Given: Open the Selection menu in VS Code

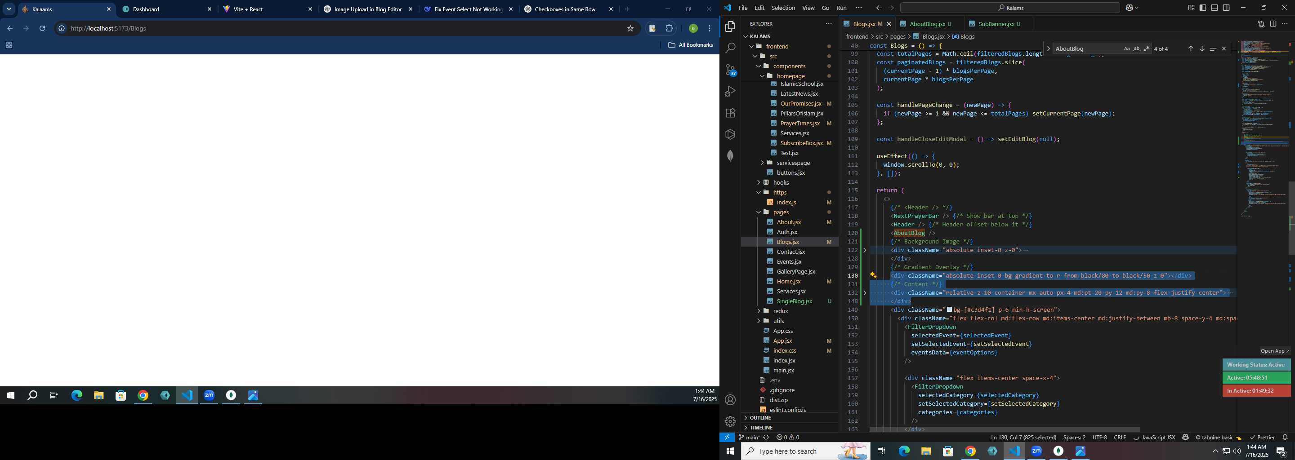Looking at the screenshot, I should pyautogui.click(x=783, y=8).
